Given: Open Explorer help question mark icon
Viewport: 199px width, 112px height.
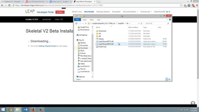Looking at the screenshot, I should (x=170, y=20).
